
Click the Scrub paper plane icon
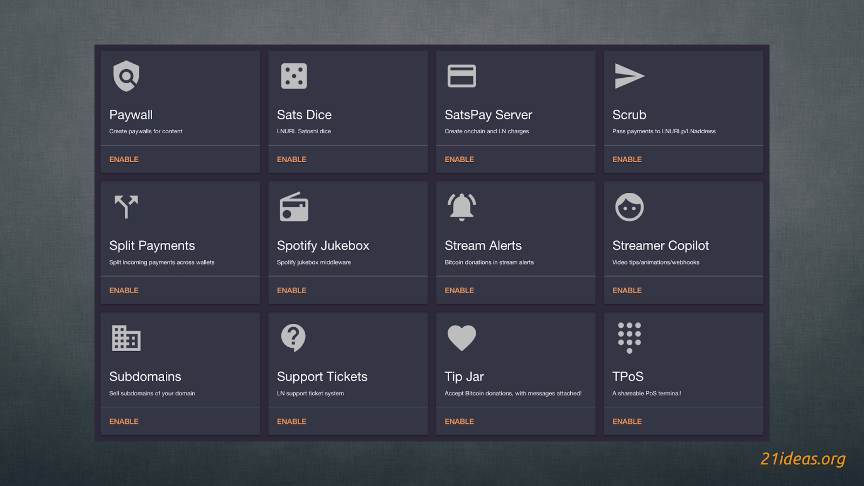click(629, 76)
